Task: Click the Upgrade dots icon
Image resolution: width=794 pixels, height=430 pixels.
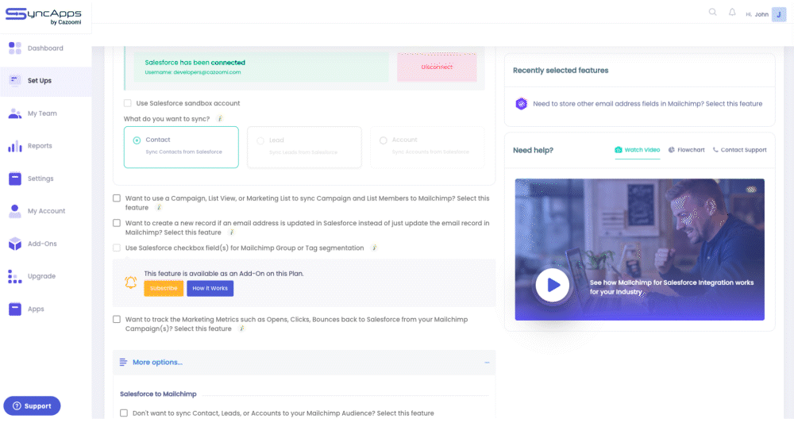Action: (14, 276)
